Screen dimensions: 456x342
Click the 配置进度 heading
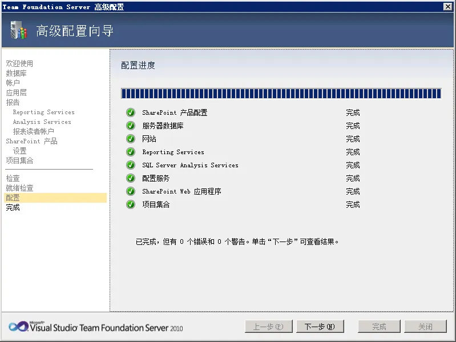click(138, 65)
